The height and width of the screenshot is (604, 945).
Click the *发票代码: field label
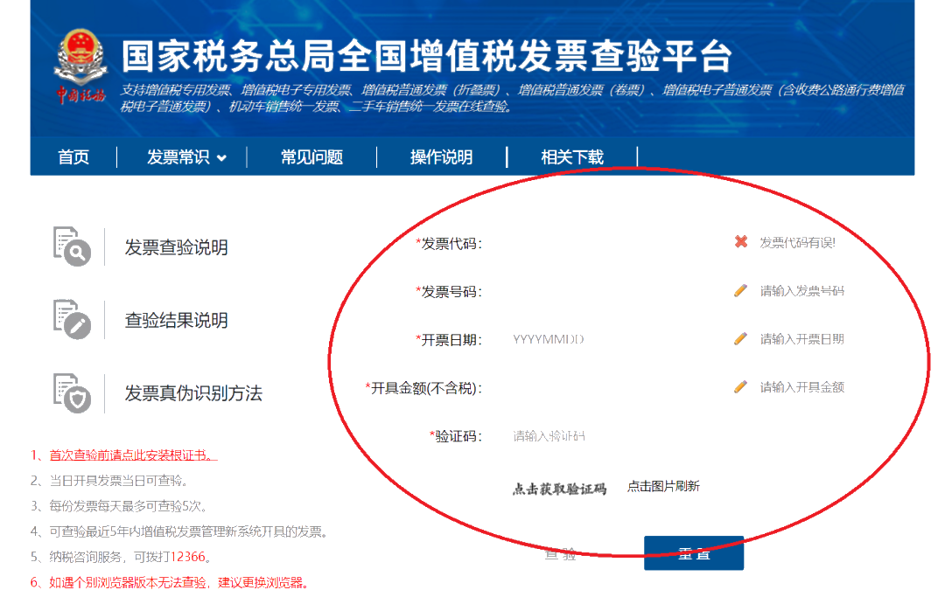[449, 244]
